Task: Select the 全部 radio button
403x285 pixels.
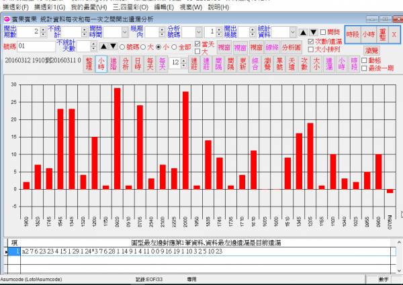Action: (174, 47)
